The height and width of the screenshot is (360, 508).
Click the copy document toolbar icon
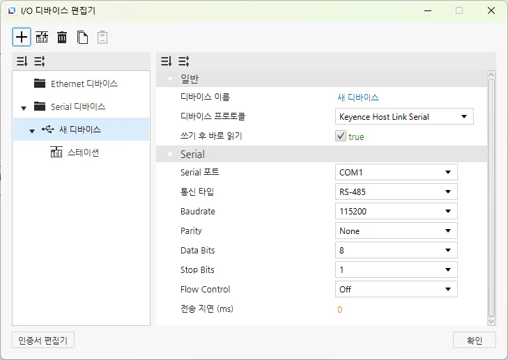(x=82, y=37)
